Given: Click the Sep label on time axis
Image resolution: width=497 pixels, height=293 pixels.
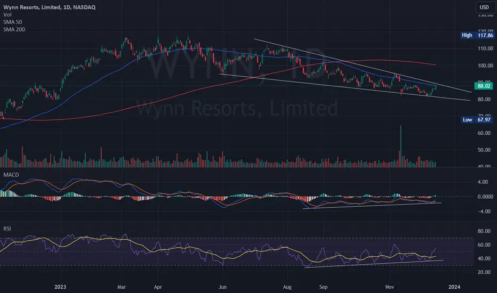Looking at the screenshot, I should [x=323, y=287].
